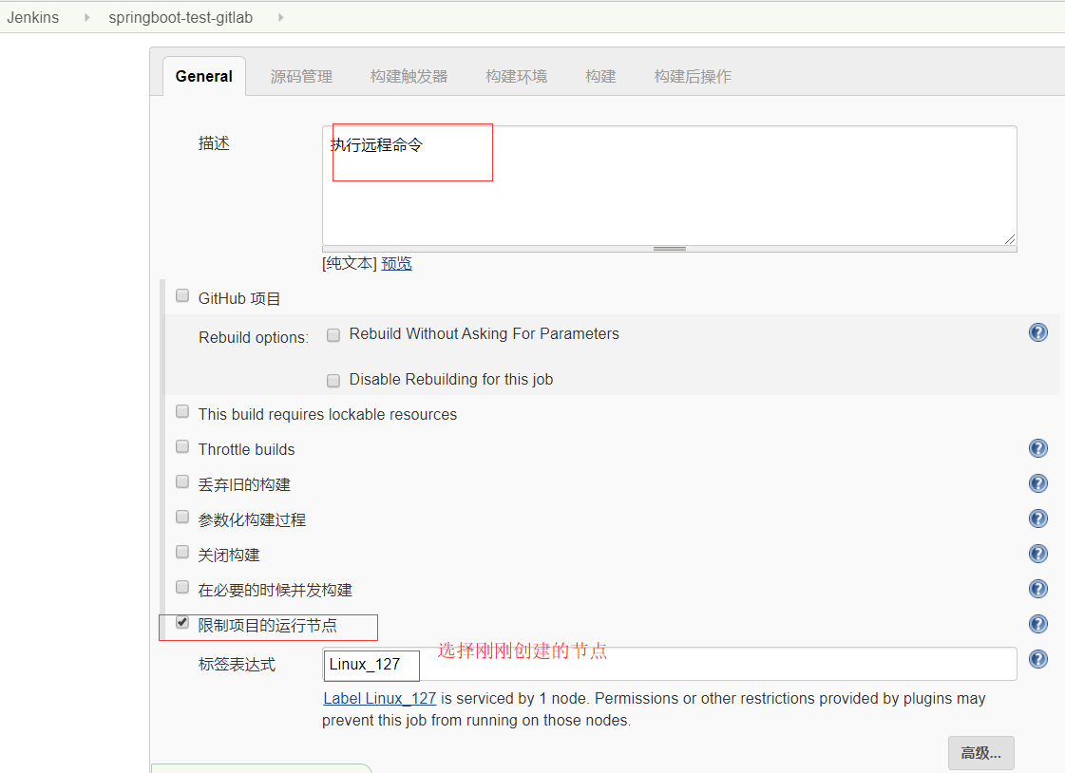1065x773 pixels.
Task: Open help for Rebuild options
Action: coord(1037,332)
